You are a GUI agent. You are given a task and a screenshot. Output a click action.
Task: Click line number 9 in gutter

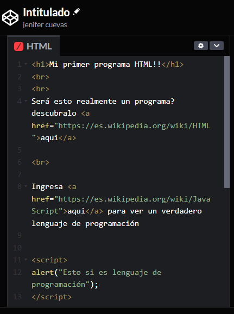pos(20,235)
